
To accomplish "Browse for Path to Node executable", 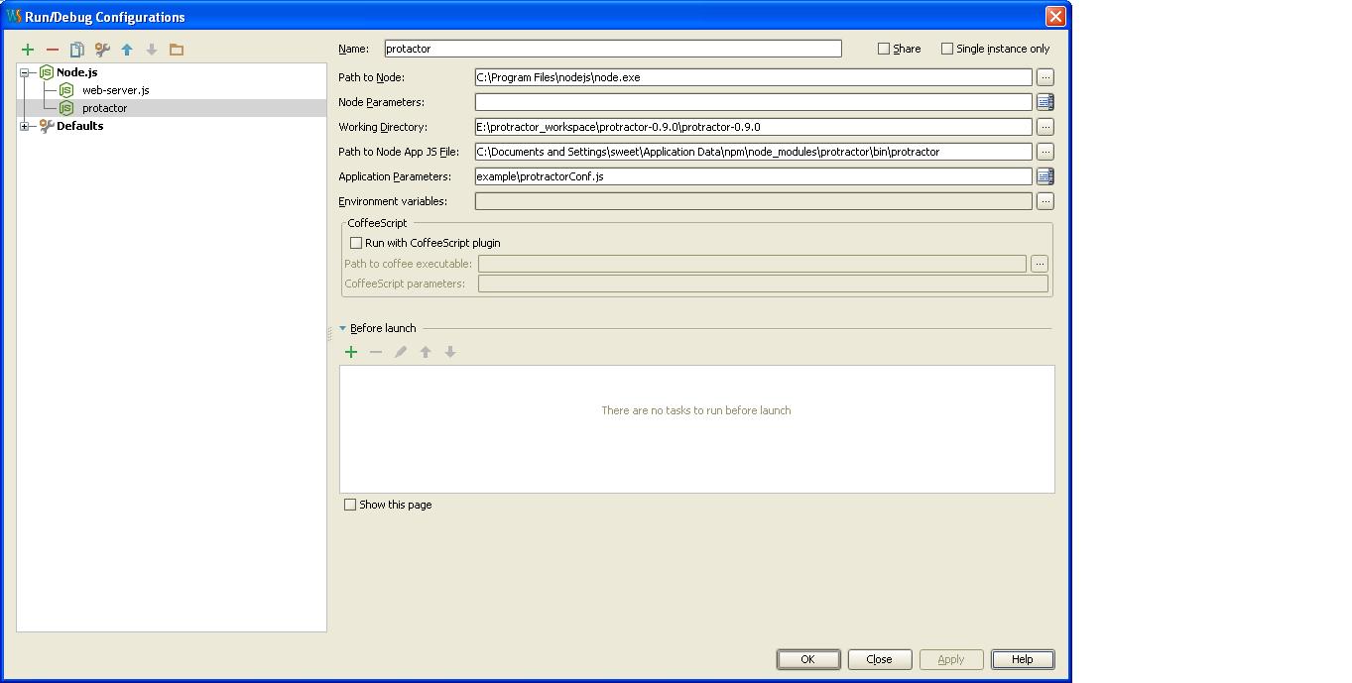I will [1045, 77].
